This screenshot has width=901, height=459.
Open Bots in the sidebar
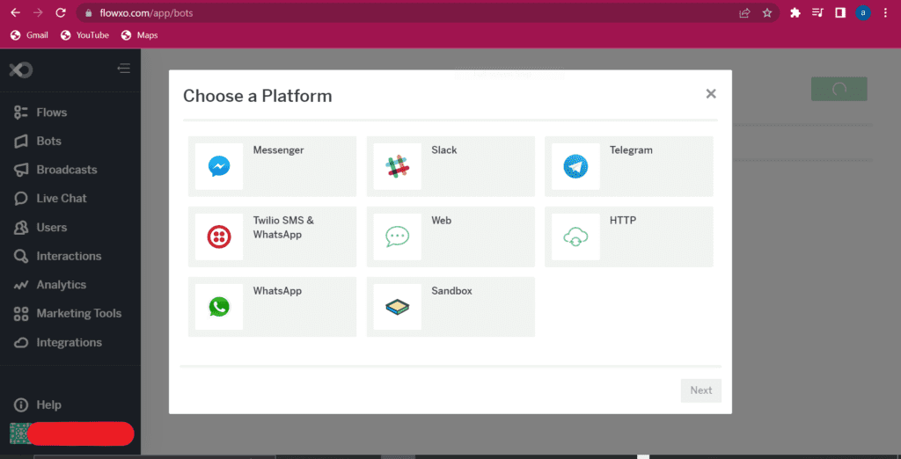tap(49, 142)
